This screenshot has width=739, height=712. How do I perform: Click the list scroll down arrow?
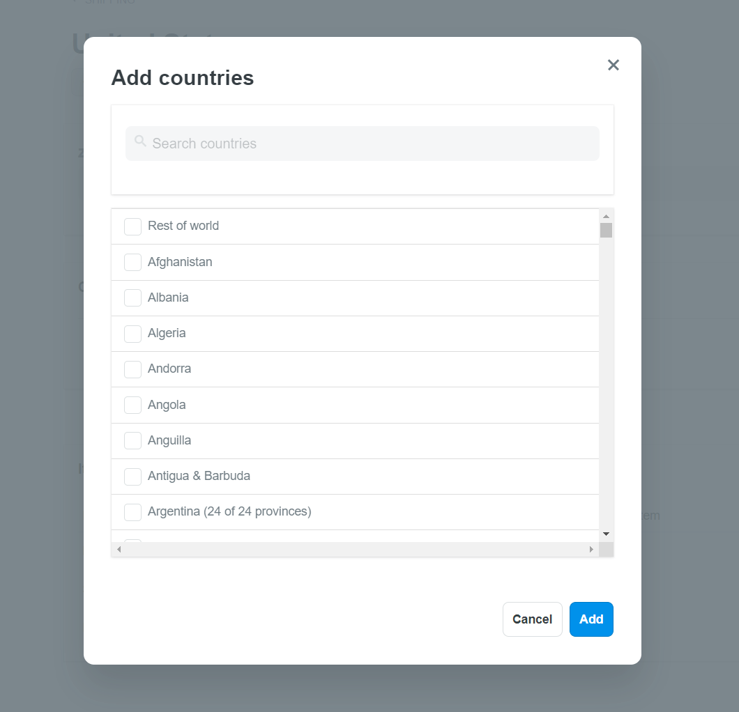point(606,534)
